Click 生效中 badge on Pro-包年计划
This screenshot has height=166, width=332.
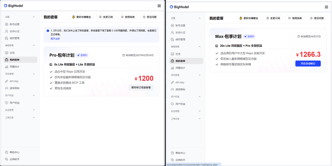[x=82, y=55]
